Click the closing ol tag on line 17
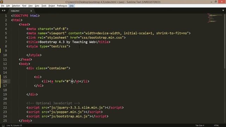 pos(38,86)
